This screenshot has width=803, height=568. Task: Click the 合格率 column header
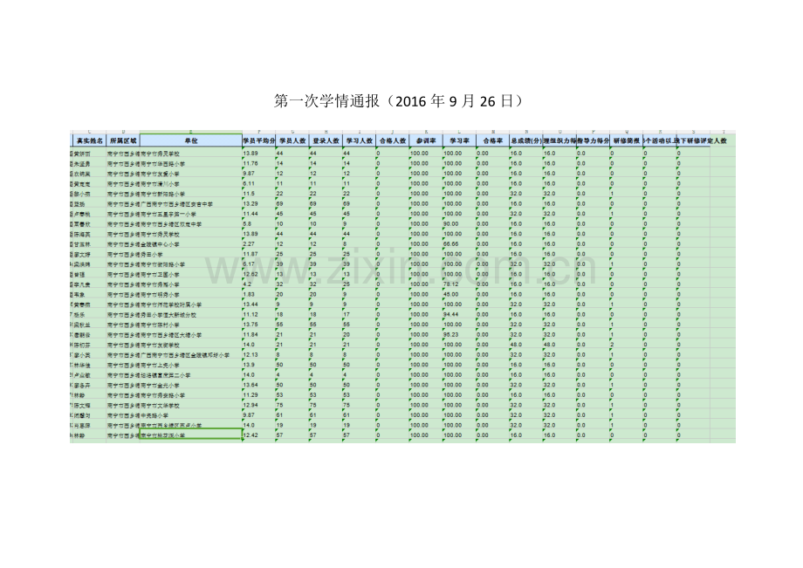[492, 140]
